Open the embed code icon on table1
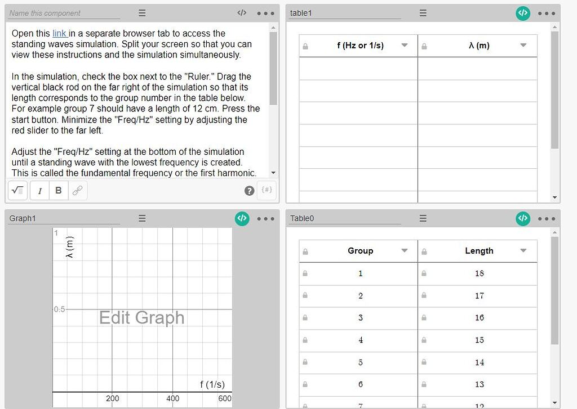The image size is (577, 409). tap(522, 12)
